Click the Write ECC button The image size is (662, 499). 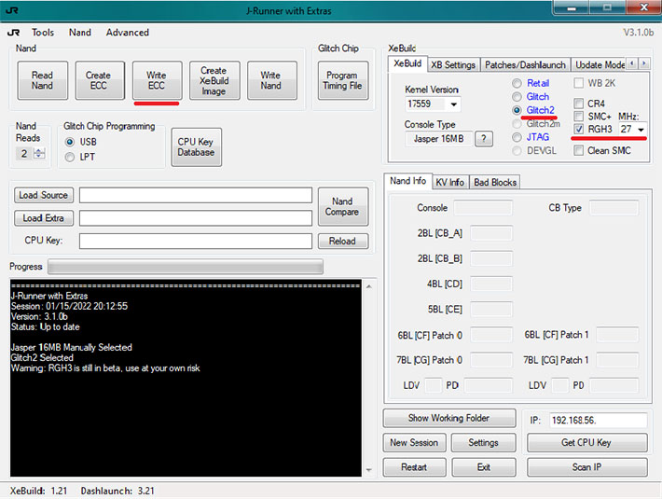[157, 80]
